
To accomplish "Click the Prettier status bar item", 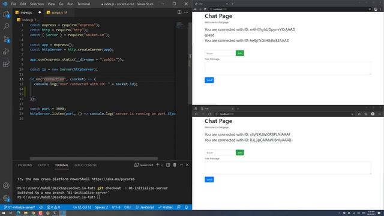I will pos(166,207).
